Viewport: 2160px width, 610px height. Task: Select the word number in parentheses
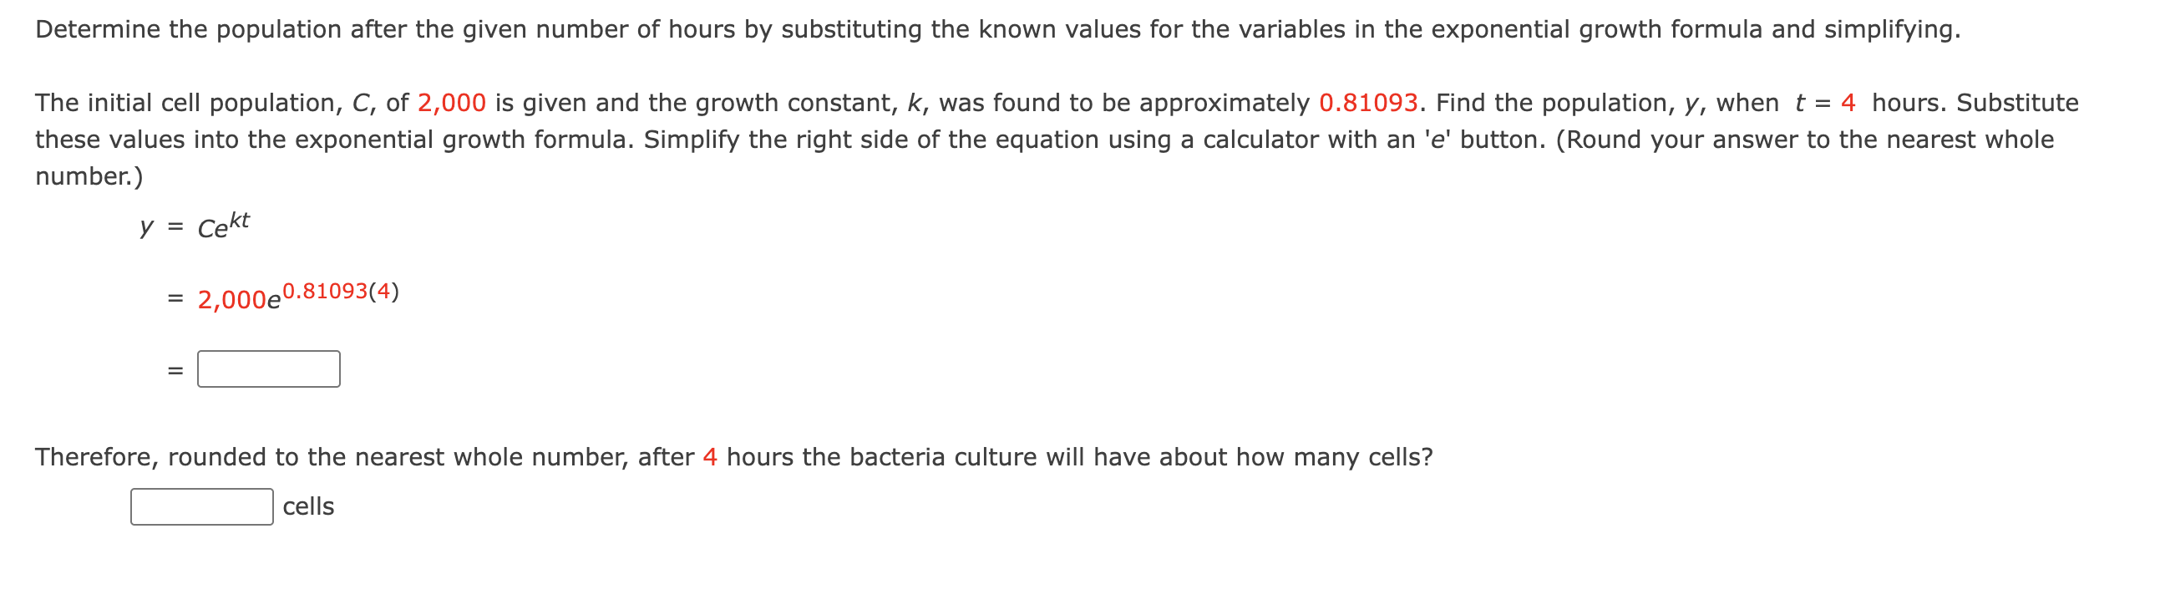[85, 176]
